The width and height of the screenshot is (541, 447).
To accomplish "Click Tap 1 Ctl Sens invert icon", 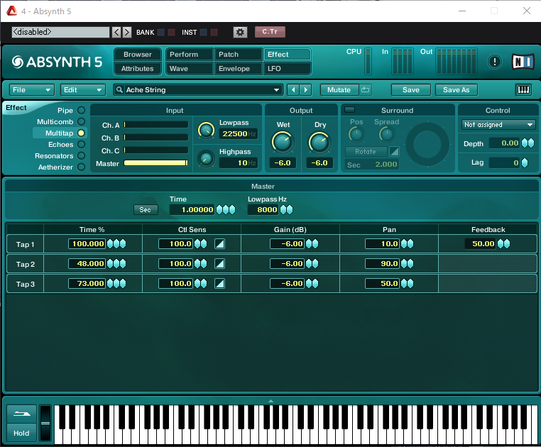I will 220,244.
